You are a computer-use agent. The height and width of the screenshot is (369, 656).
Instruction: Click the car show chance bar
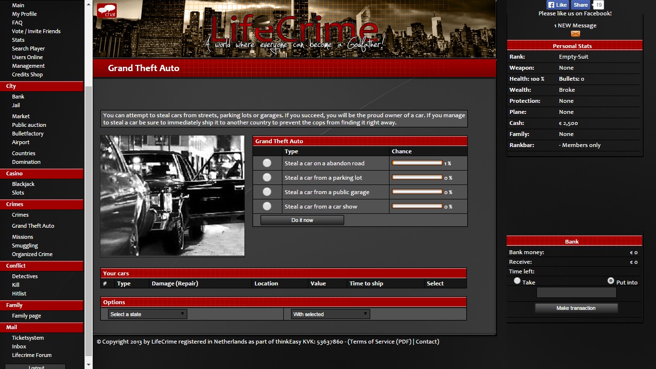pyautogui.click(x=417, y=207)
